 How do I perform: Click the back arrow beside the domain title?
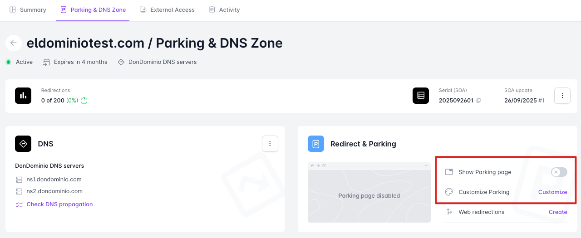pyautogui.click(x=14, y=43)
